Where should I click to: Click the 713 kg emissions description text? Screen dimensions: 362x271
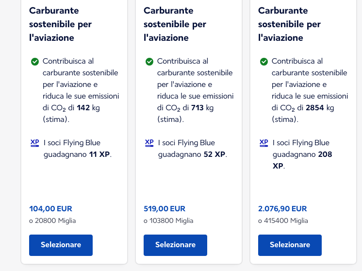195,90
